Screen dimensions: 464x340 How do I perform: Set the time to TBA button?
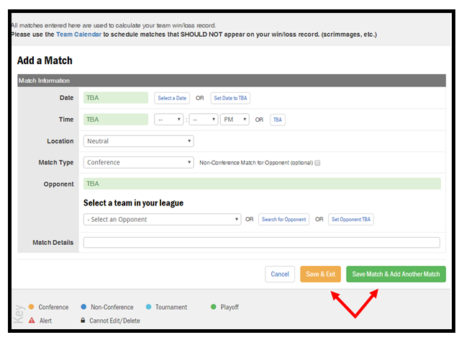277,120
